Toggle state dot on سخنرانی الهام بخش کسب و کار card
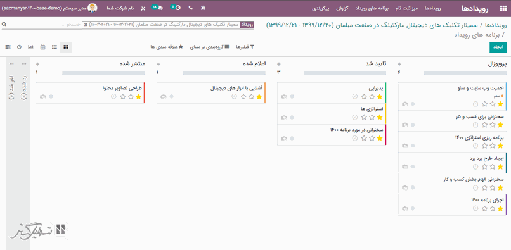 click(413, 187)
